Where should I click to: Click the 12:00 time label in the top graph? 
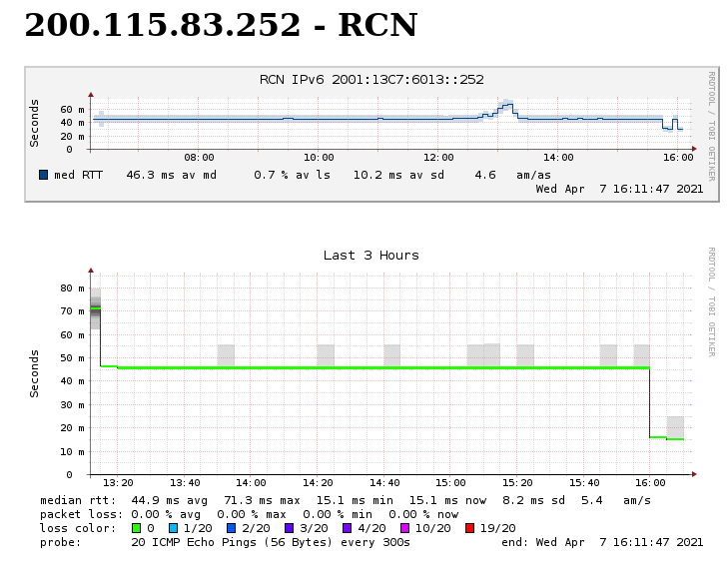[438, 158]
